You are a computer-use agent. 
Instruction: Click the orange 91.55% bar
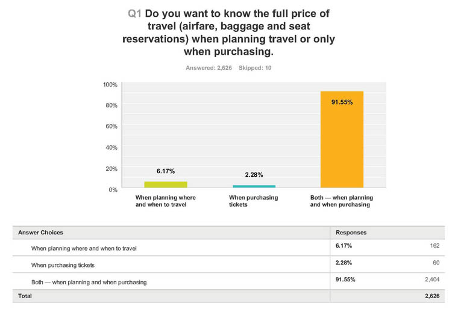pos(342,139)
